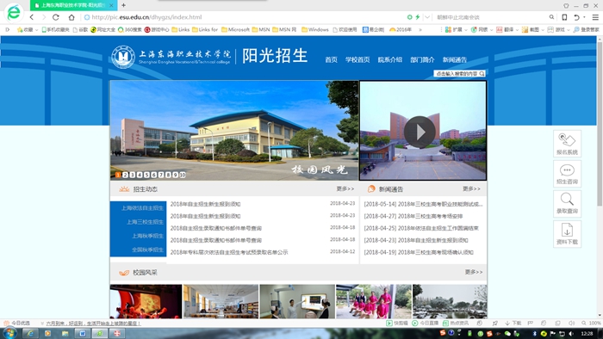Viewport: 603px width, 339px height.
Task: Open the 游戏 games dropdown
Action: (558, 29)
